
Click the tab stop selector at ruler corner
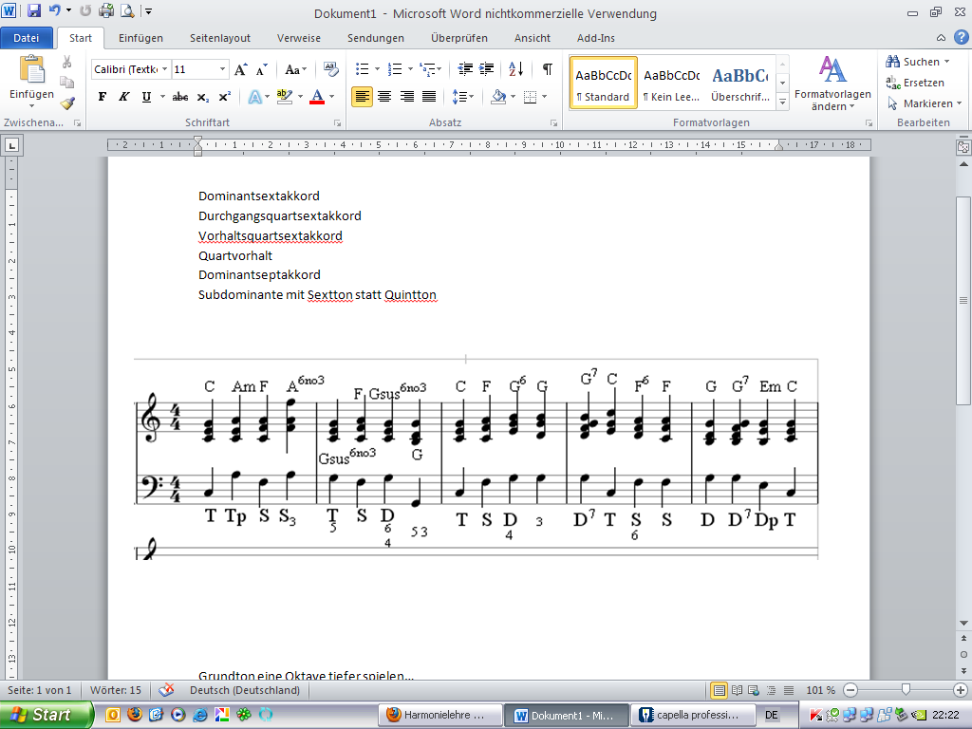[x=11, y=145]
